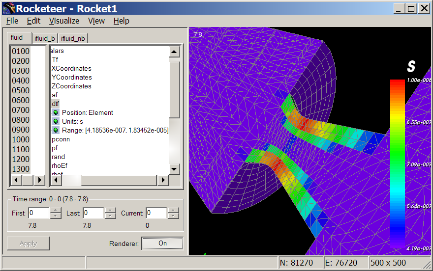Click the rainbow color scale bar
433x271 pixels.
point(398,164)
